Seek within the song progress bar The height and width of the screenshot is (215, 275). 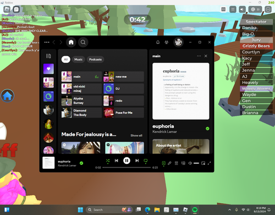click(x=127, y=167)
